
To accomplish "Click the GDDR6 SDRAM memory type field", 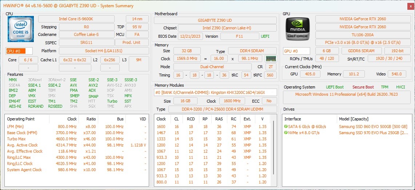I will point(362,51).
